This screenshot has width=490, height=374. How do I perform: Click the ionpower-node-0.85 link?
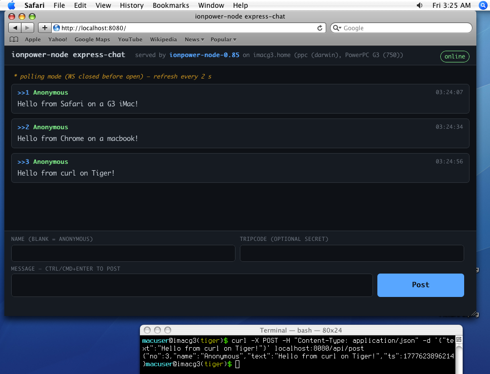[204, 55]
